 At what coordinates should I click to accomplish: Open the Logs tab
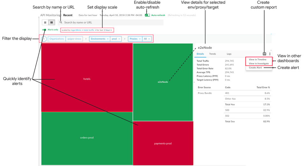tap(229, 54)
